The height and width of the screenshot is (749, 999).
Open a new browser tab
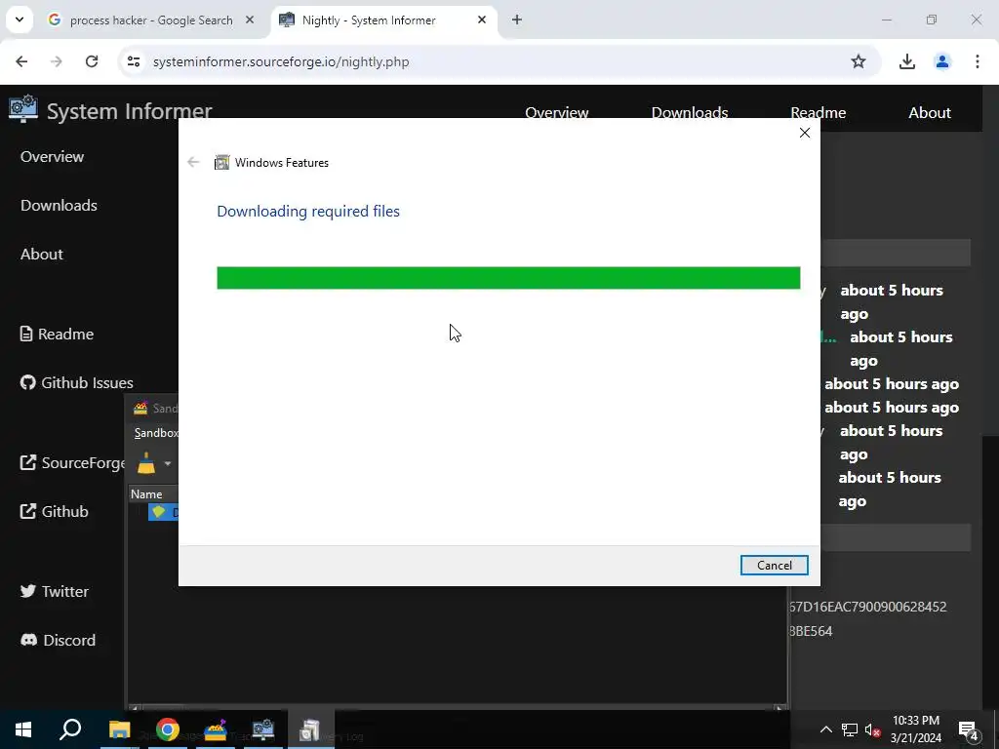point(517,20)
